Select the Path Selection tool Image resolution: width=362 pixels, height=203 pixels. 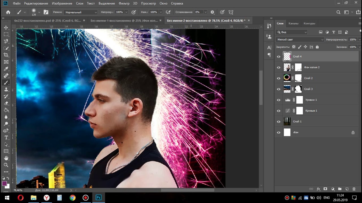click(x=6, y=144)
